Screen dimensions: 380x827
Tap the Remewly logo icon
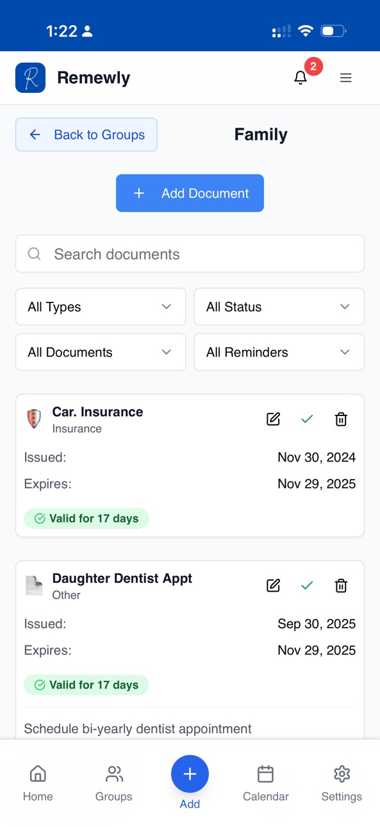click(x=30, y=78)
